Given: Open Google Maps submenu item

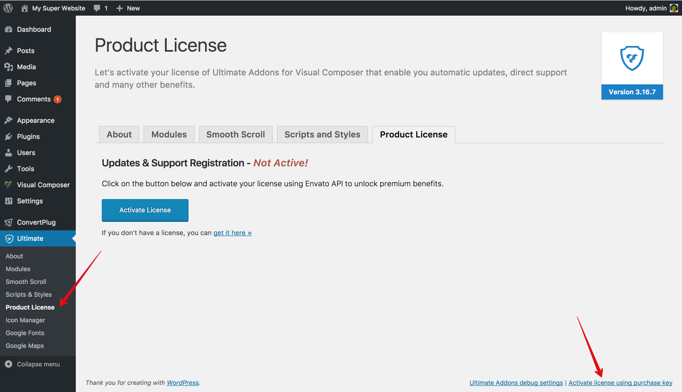Looking at the screenshot, I should click(25, 346).
